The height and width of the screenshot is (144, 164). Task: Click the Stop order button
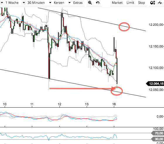click(x=141, y=3)
